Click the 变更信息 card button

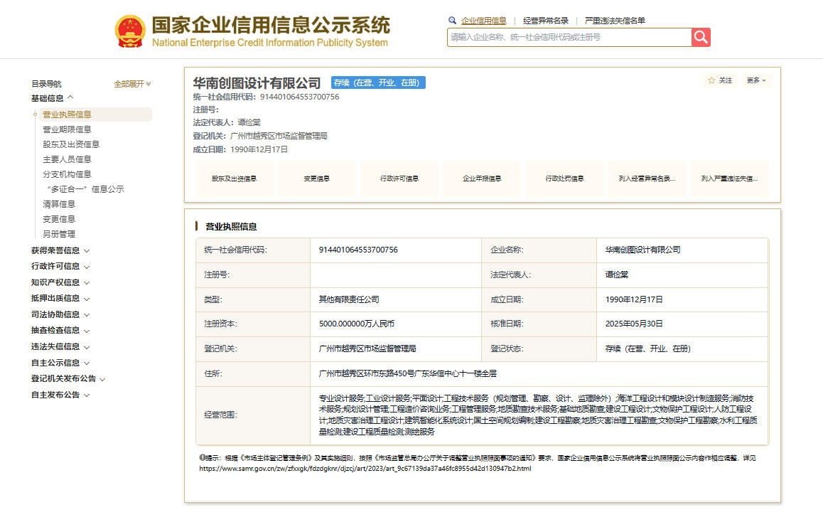click(316, 179)
